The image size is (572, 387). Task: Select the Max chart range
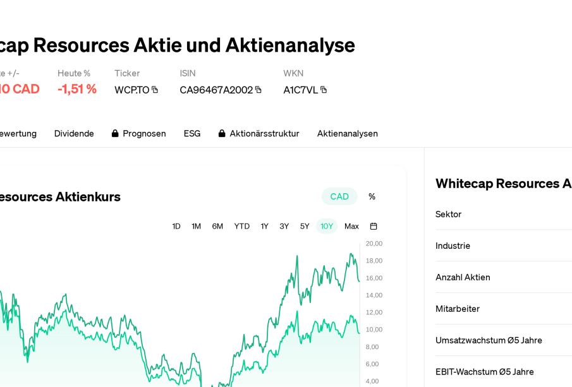(351, 226)
